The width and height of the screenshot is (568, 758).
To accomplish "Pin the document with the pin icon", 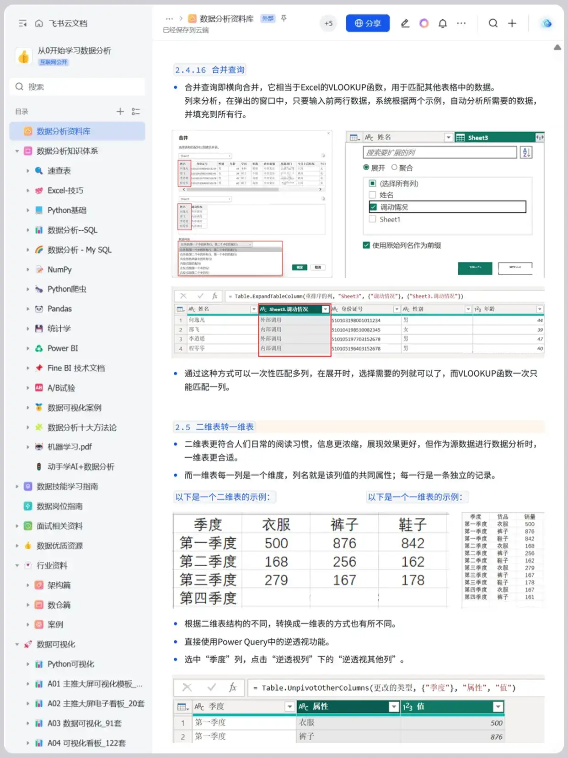I will coord(284,18).
